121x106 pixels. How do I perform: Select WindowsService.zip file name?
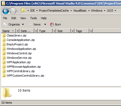coord(19,58)
